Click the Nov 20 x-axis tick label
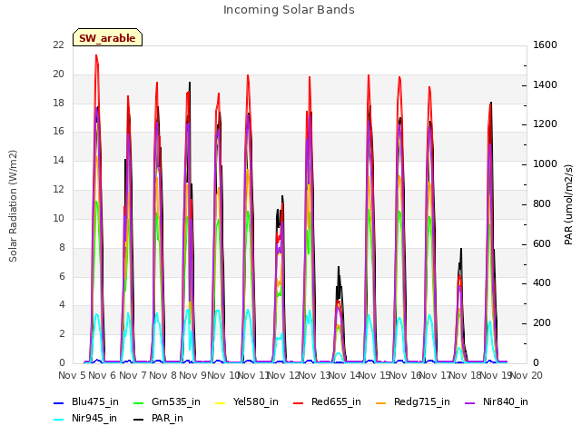This screenshot has height=436, width=581. (527, 375)
